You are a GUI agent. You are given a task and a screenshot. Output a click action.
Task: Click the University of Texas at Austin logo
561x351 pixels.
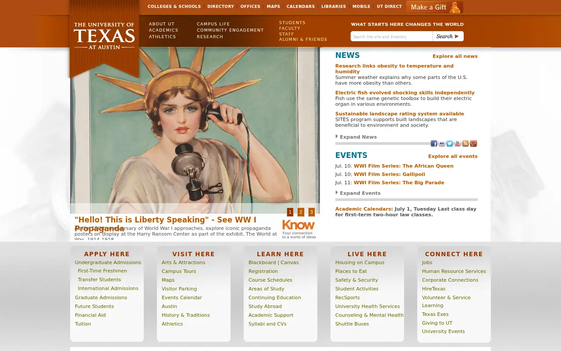(x=104, y=36)
